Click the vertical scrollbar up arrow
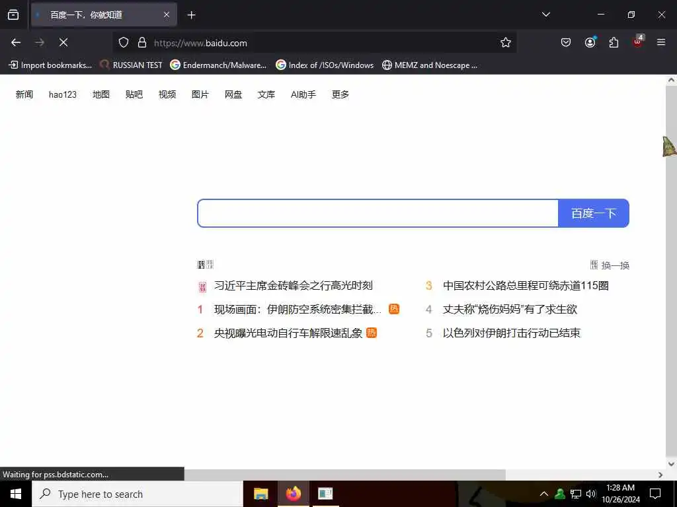 pyautogui.click(x=671, y=80)
